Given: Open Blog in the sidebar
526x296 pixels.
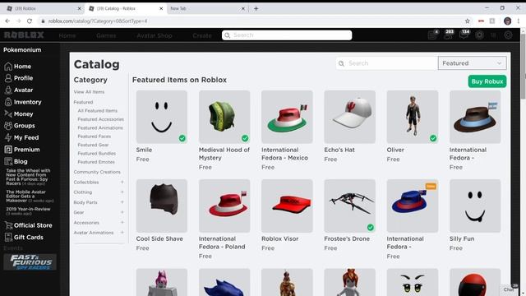Looking at the screenshot, I should point(16,161).
